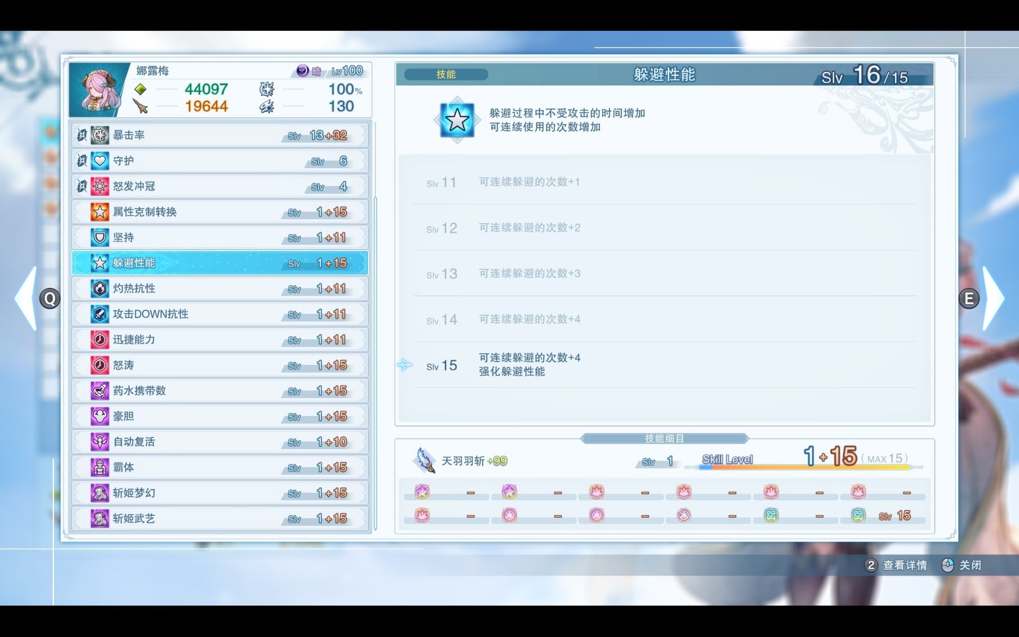Viewport: 1019px width, 637px height.
Task: Click the 天羽羽斩 weapon icon
Action: coord(426,460)
